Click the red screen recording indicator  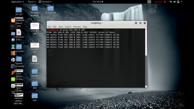click(x=160, y=2)
